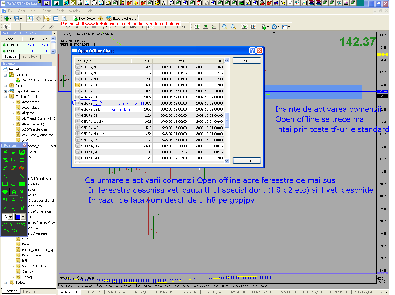Collapse the Custom Indicators tree node
The width and height of the screenshot is (395, 295).
click(5, 97)
